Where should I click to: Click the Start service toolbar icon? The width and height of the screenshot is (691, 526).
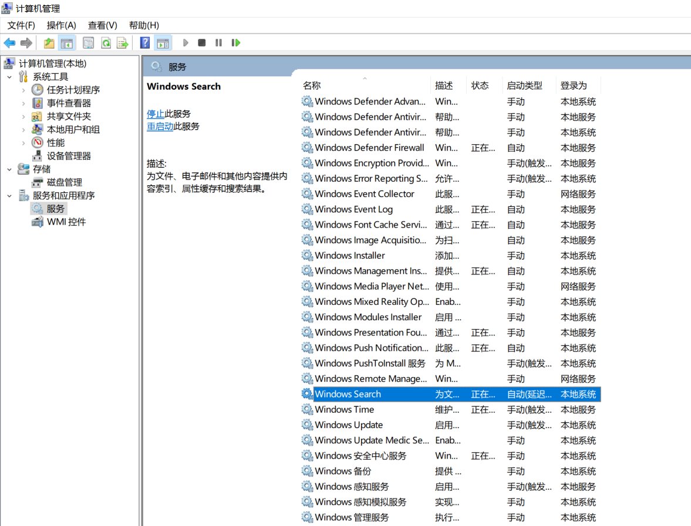coord(186,42)
